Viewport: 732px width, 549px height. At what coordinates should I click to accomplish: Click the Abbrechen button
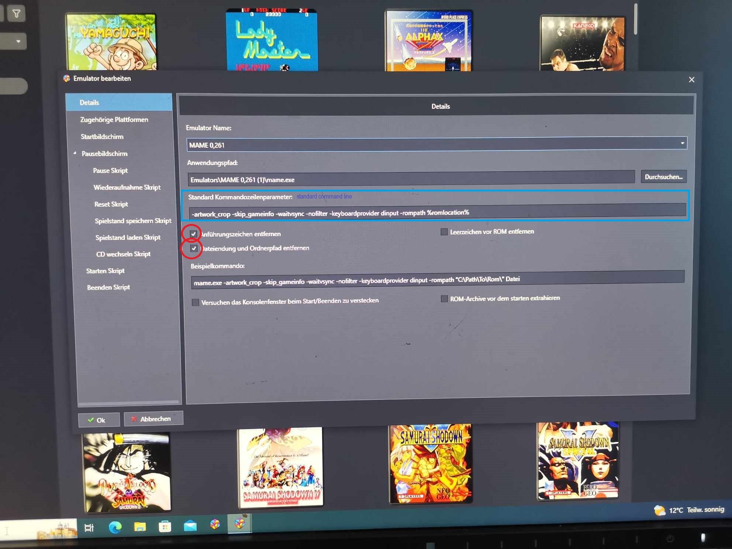153,419
